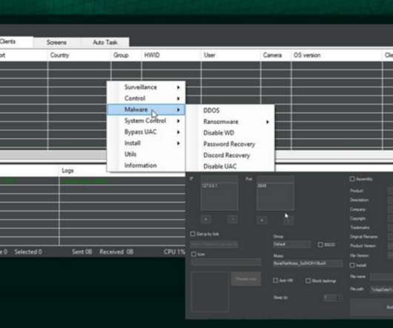Switch to the Screens tab
This screenshot has height=328, width=393.
[x=56, y=42]
